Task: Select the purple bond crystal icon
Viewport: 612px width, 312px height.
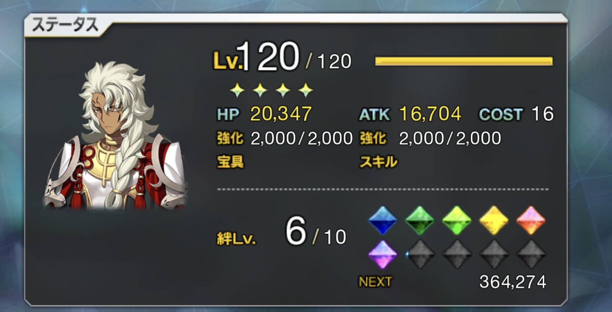Action: [383, 254]
